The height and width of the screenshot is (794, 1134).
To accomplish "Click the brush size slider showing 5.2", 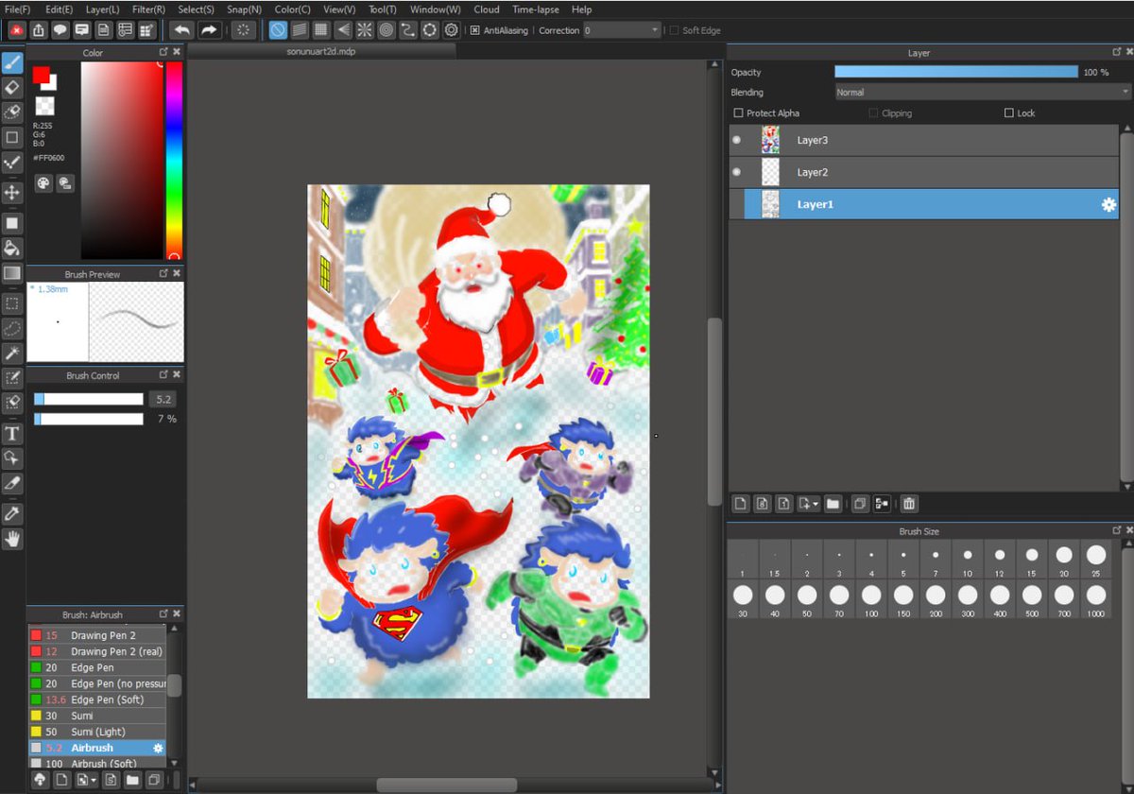I will pos(89,399).
